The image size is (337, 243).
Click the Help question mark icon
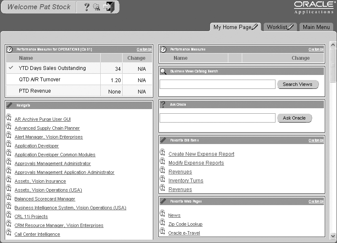86,7
